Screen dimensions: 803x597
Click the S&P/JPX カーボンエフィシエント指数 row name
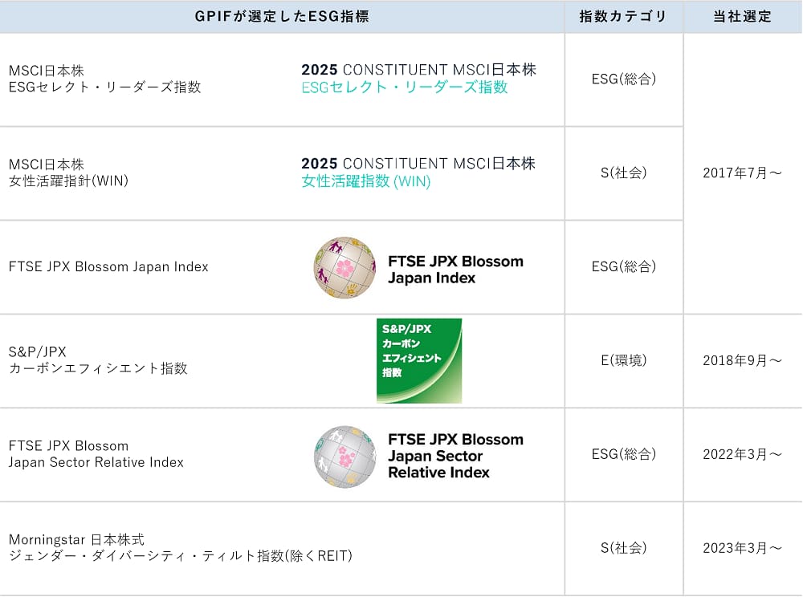point(98,360)
